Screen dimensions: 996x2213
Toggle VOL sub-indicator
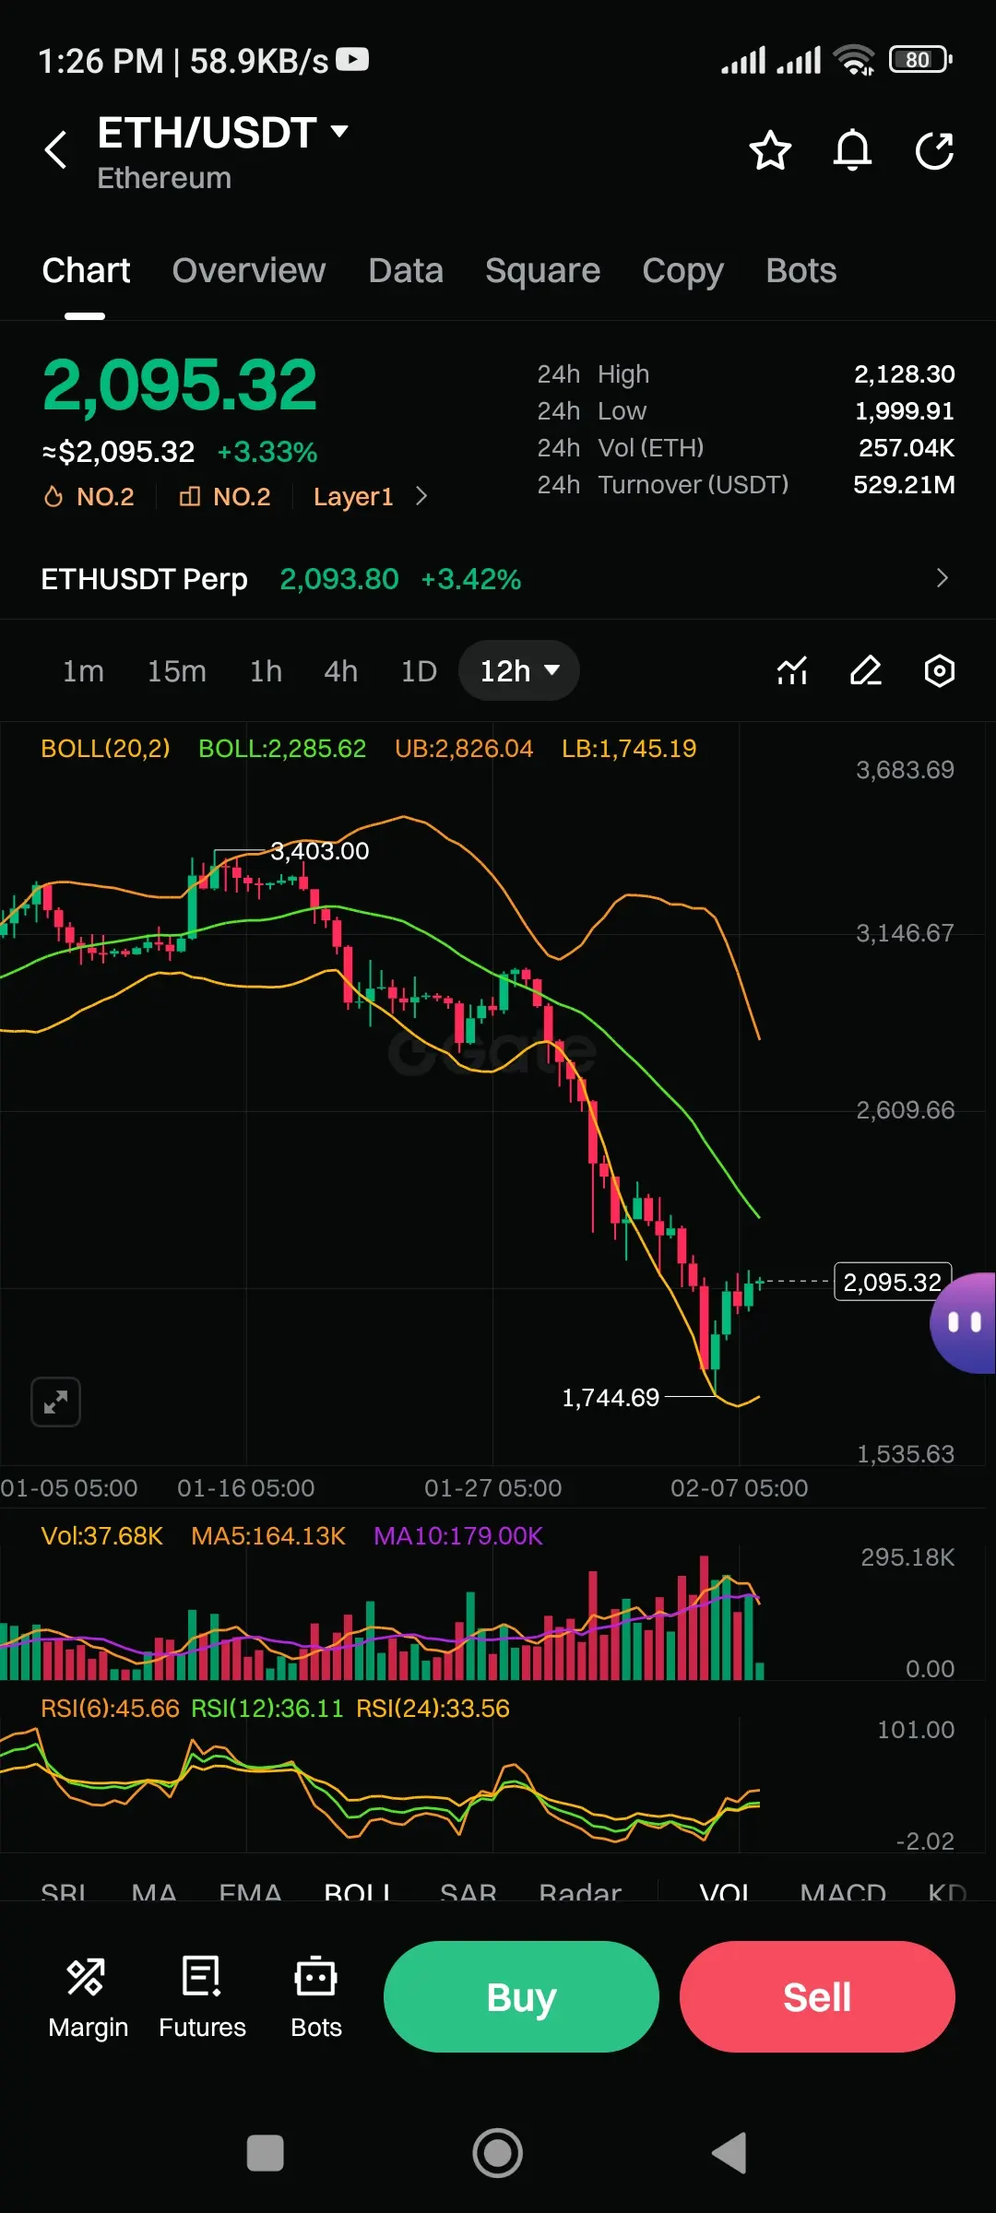(726, 1892)
